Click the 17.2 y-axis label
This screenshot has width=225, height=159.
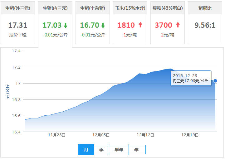coord(16,67)
